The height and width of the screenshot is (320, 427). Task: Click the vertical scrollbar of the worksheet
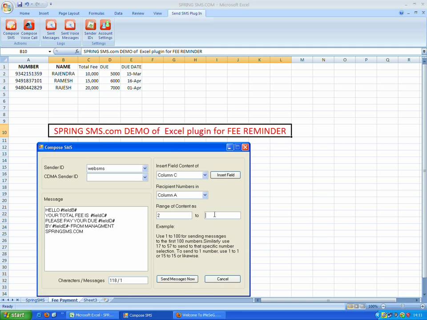pyautogui.click(x=424, y=171)
